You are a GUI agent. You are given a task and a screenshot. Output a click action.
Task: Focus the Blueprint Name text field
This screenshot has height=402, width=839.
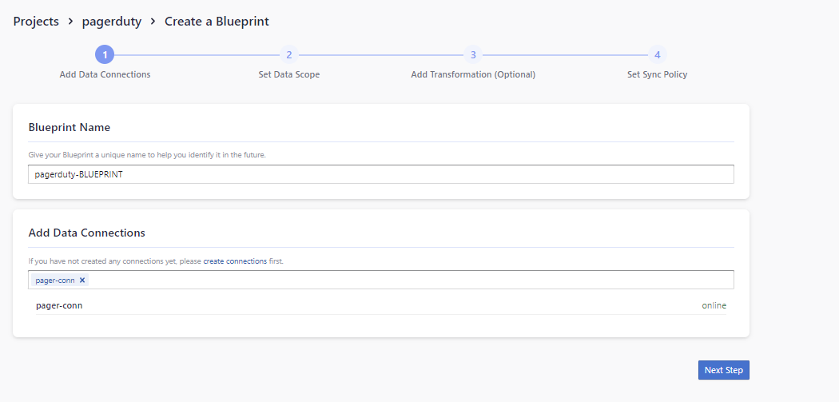coord(380,174)
